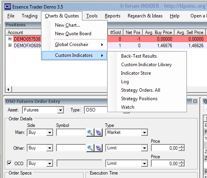Click the 1,46626 average sell price cell
The image size is (207, 178).
click(x=190, y=46)
